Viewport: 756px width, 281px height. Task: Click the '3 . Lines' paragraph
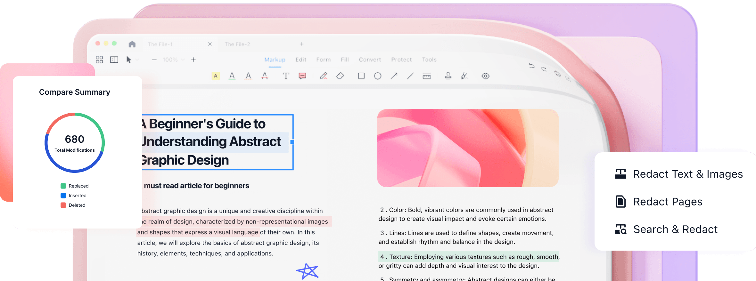466,237
